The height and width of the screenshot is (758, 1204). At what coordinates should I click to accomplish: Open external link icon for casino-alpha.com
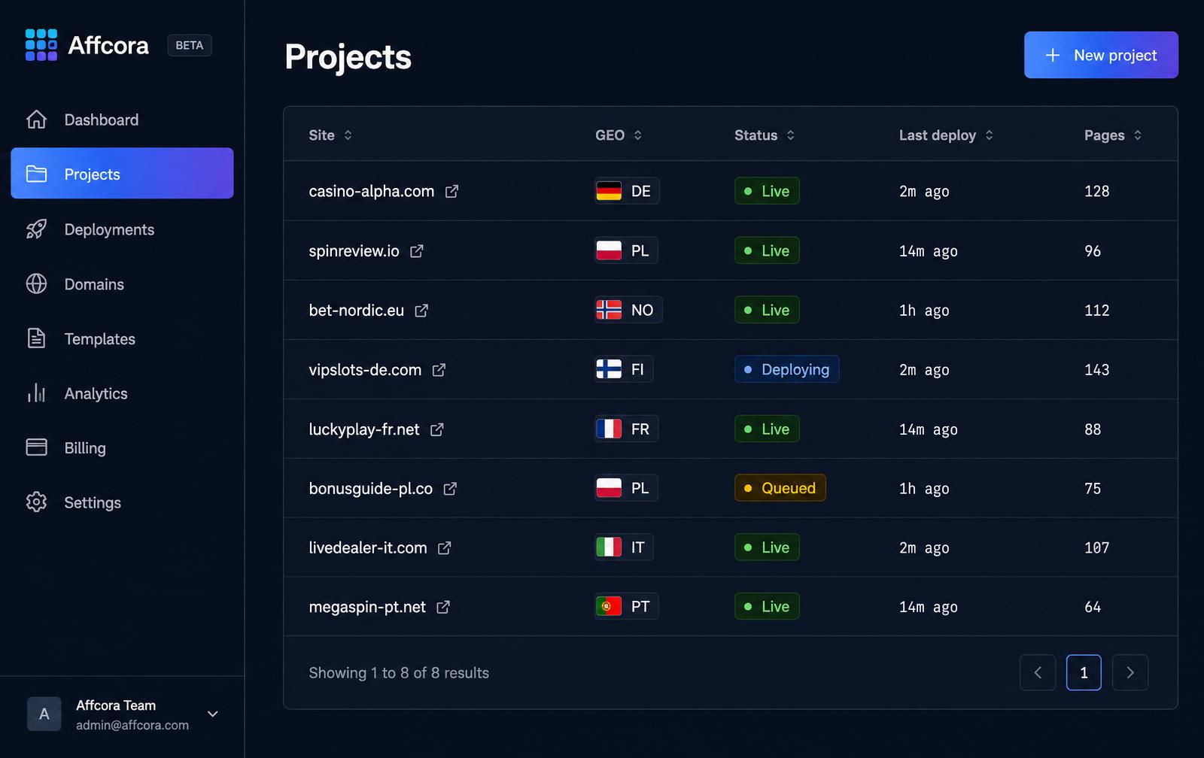pos(451,192)
